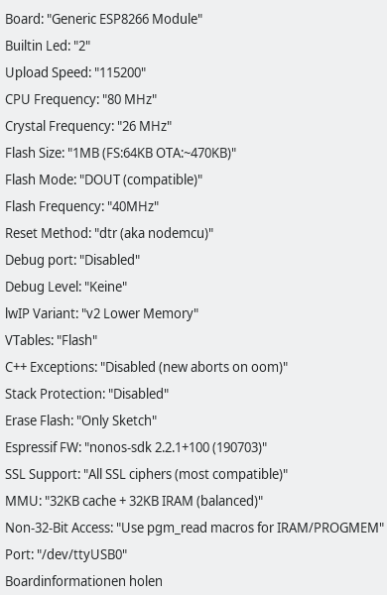The width and height of the screenshot is (387, 595).
Task: Open Debug Level "Keine" submenu
Action: click(x=193, y=287)
